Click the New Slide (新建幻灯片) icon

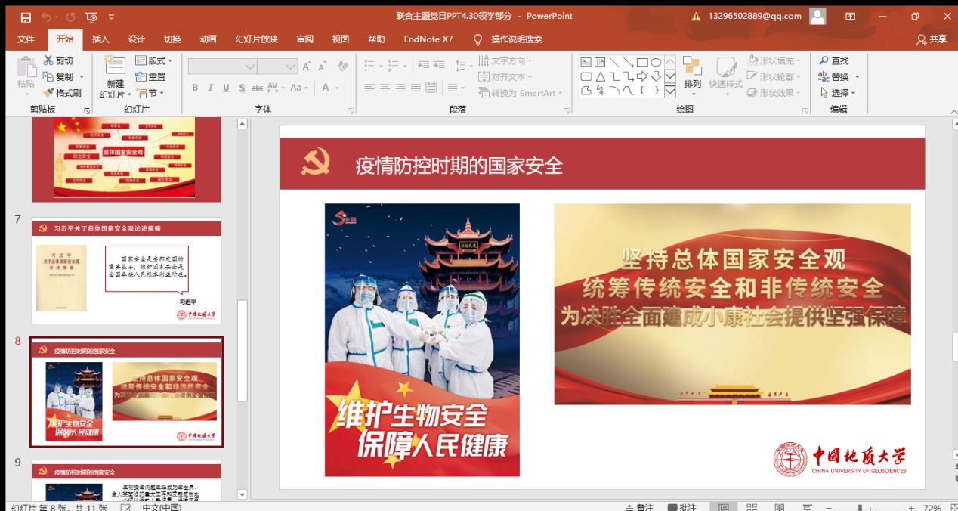(115, 66)
